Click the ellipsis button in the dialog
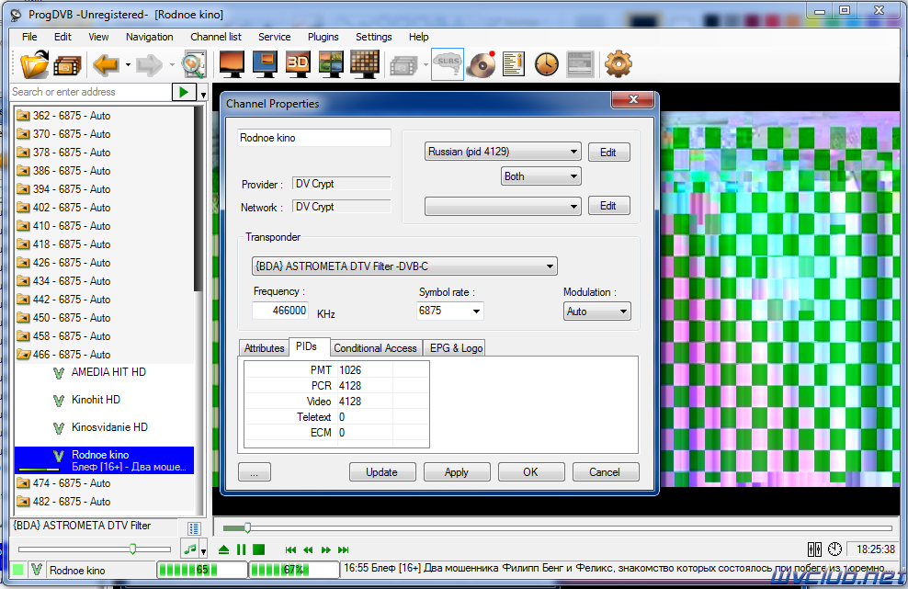 pyautogui.click(x=255, y=472)
